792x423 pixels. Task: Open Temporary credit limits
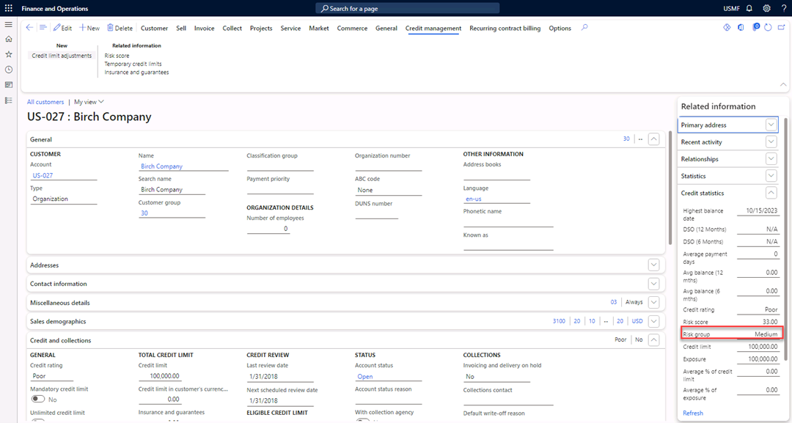click(133, 64)
